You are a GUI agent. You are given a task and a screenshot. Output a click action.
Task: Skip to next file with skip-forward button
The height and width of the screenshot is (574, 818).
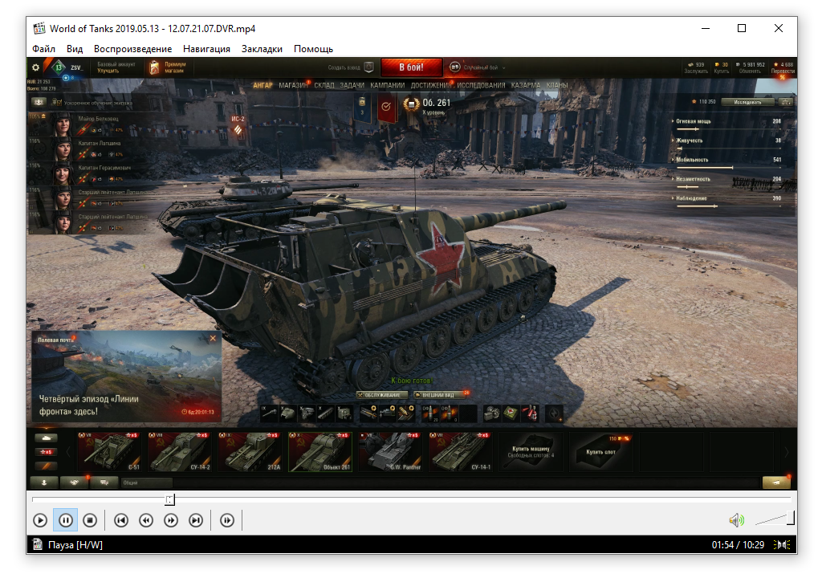coord(196,520)
